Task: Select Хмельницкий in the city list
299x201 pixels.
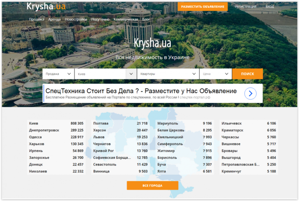Action: [170, 137]
